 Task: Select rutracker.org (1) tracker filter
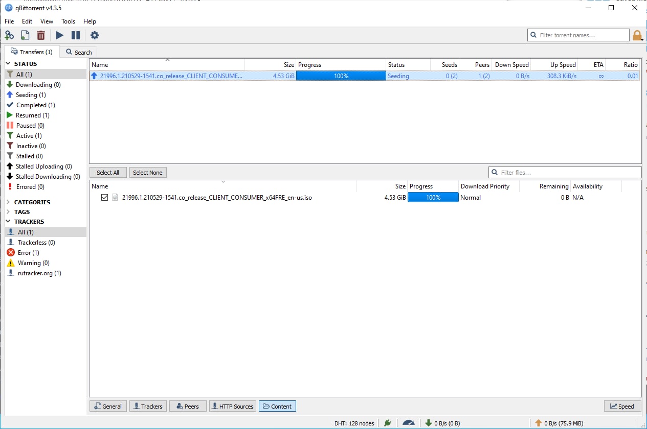point(39,273)
